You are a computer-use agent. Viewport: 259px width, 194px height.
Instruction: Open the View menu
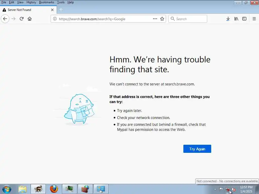point(20,2)
